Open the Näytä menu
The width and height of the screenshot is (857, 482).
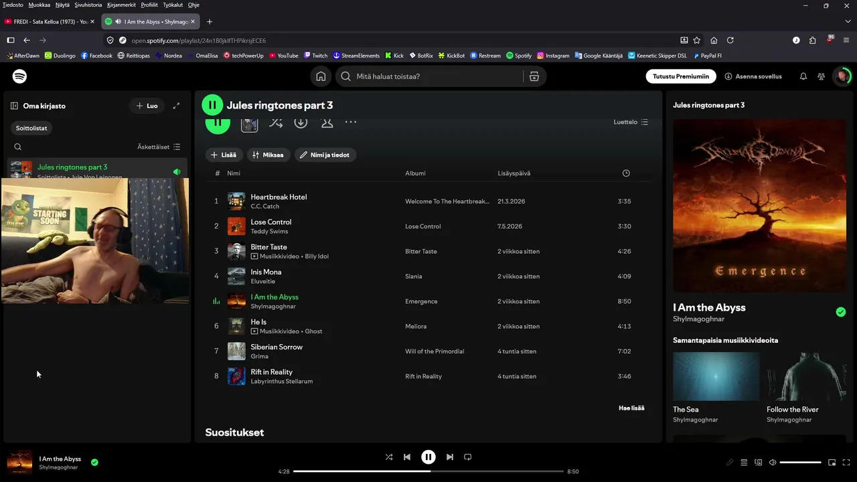pyautogui.click(x=62, y=5)
